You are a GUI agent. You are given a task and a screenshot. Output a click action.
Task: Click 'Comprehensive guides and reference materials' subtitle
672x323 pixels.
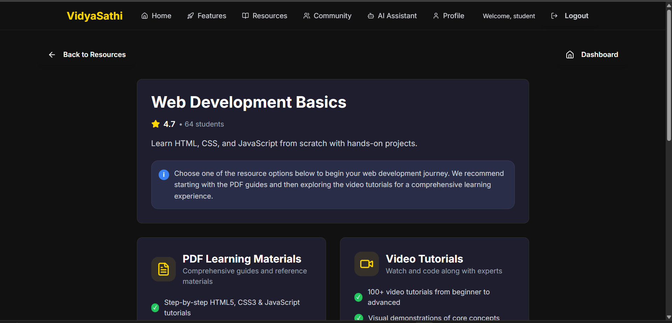(245, 276)
